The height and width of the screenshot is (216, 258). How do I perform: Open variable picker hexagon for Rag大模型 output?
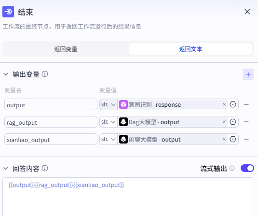(233, 122)
